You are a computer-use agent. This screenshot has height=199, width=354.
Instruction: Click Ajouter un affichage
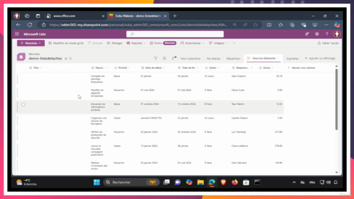tap(320, 58)
